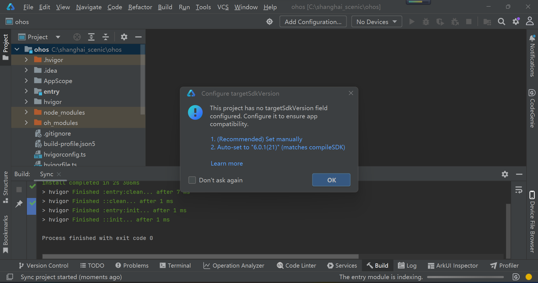
Task: Click the Learn more link
Action: pos(227,163)
